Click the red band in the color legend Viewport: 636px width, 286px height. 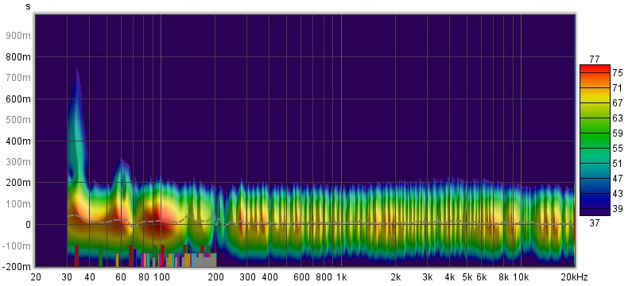pos(595,69)
